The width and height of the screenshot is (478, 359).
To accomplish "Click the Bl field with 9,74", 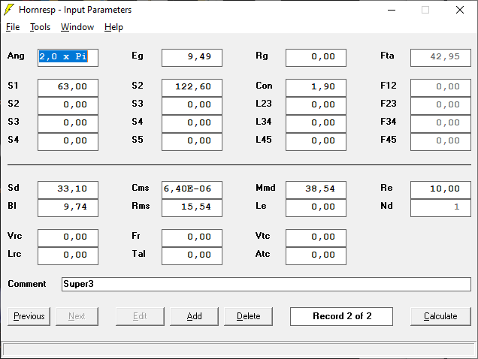I will (x=68, y=208).
